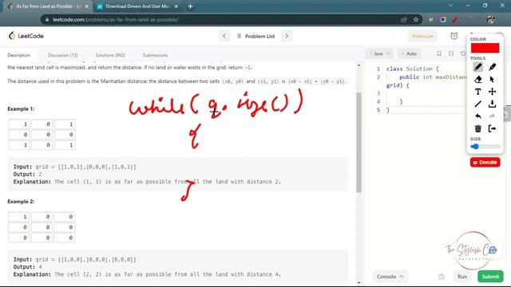Select the straight line tool
The image size is (511, 287).
(477, 104)
